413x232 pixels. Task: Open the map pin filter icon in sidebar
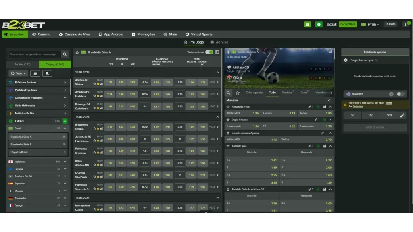[48, 74]
